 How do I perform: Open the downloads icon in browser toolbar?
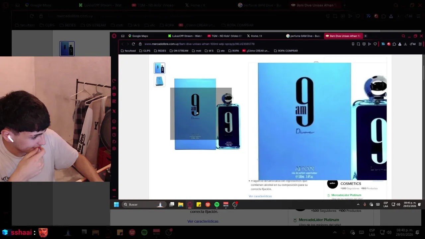click(405, 44)
